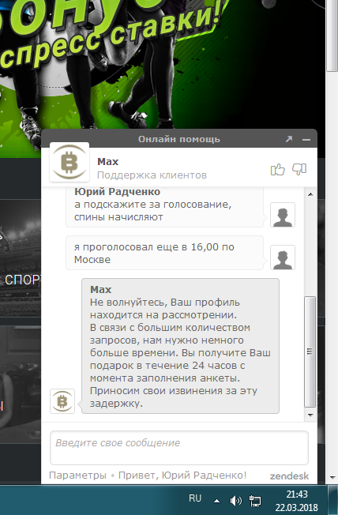
Task: Click the message а подскажите за голосование
Action: click(x=164, y=207)
